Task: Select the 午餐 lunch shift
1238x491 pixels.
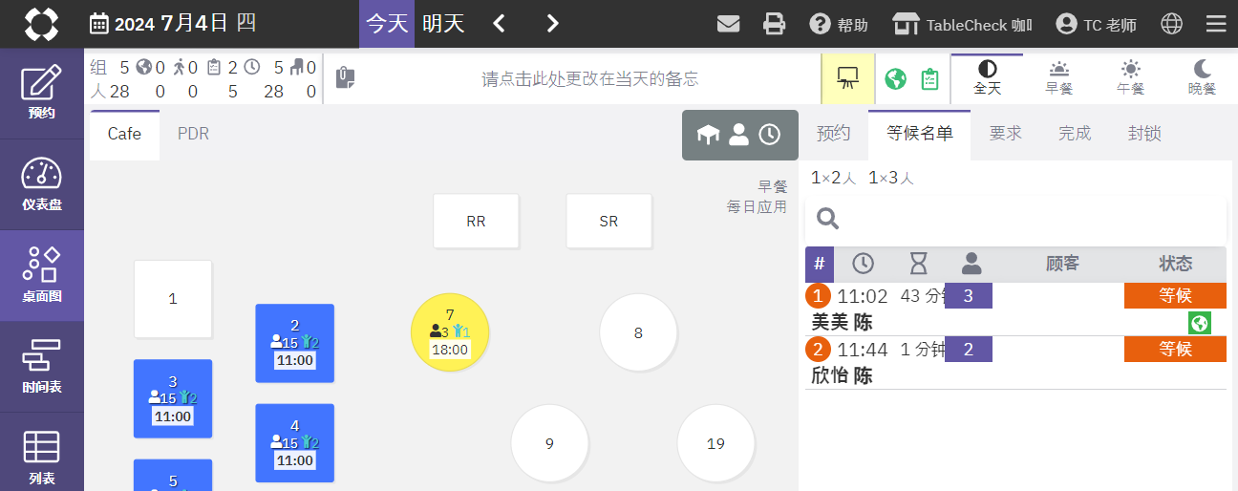Action: click(x=1130, y=77)
